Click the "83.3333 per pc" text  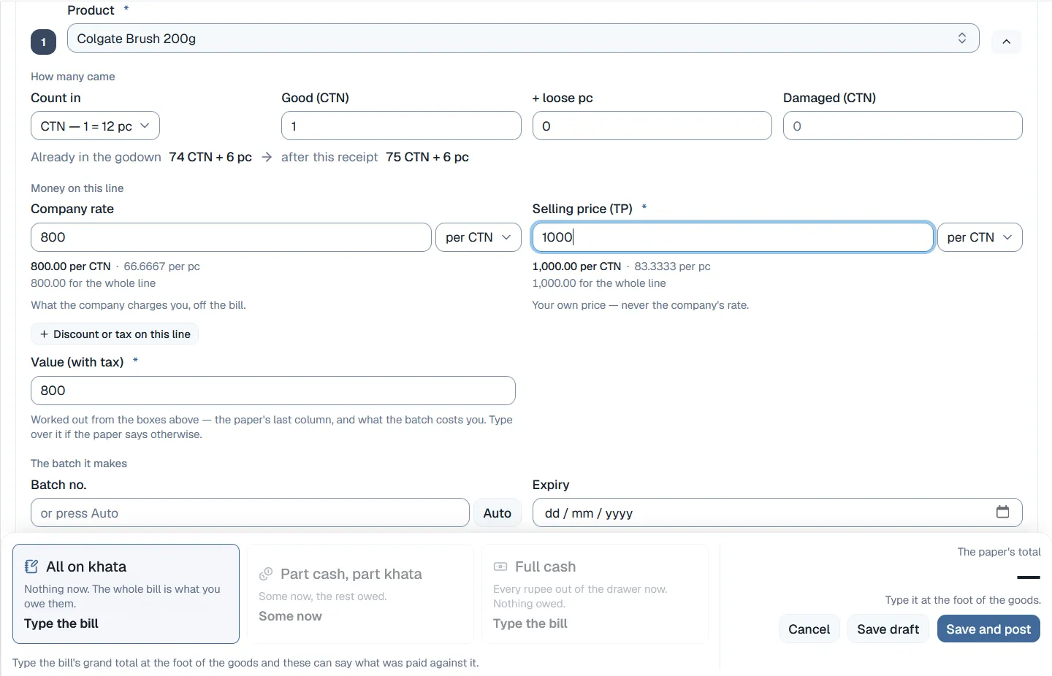672,266
